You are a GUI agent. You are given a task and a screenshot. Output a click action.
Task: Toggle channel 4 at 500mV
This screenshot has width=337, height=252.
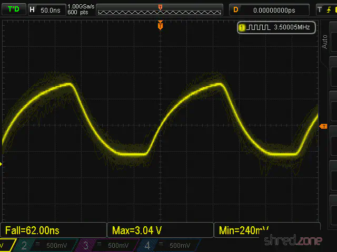[x=168, y=245]
